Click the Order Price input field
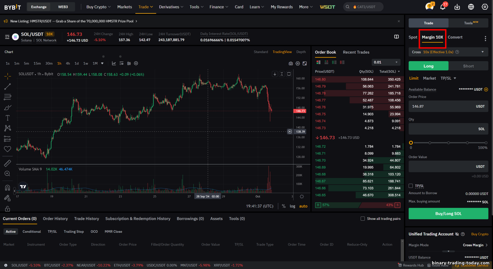 [448, 106]
